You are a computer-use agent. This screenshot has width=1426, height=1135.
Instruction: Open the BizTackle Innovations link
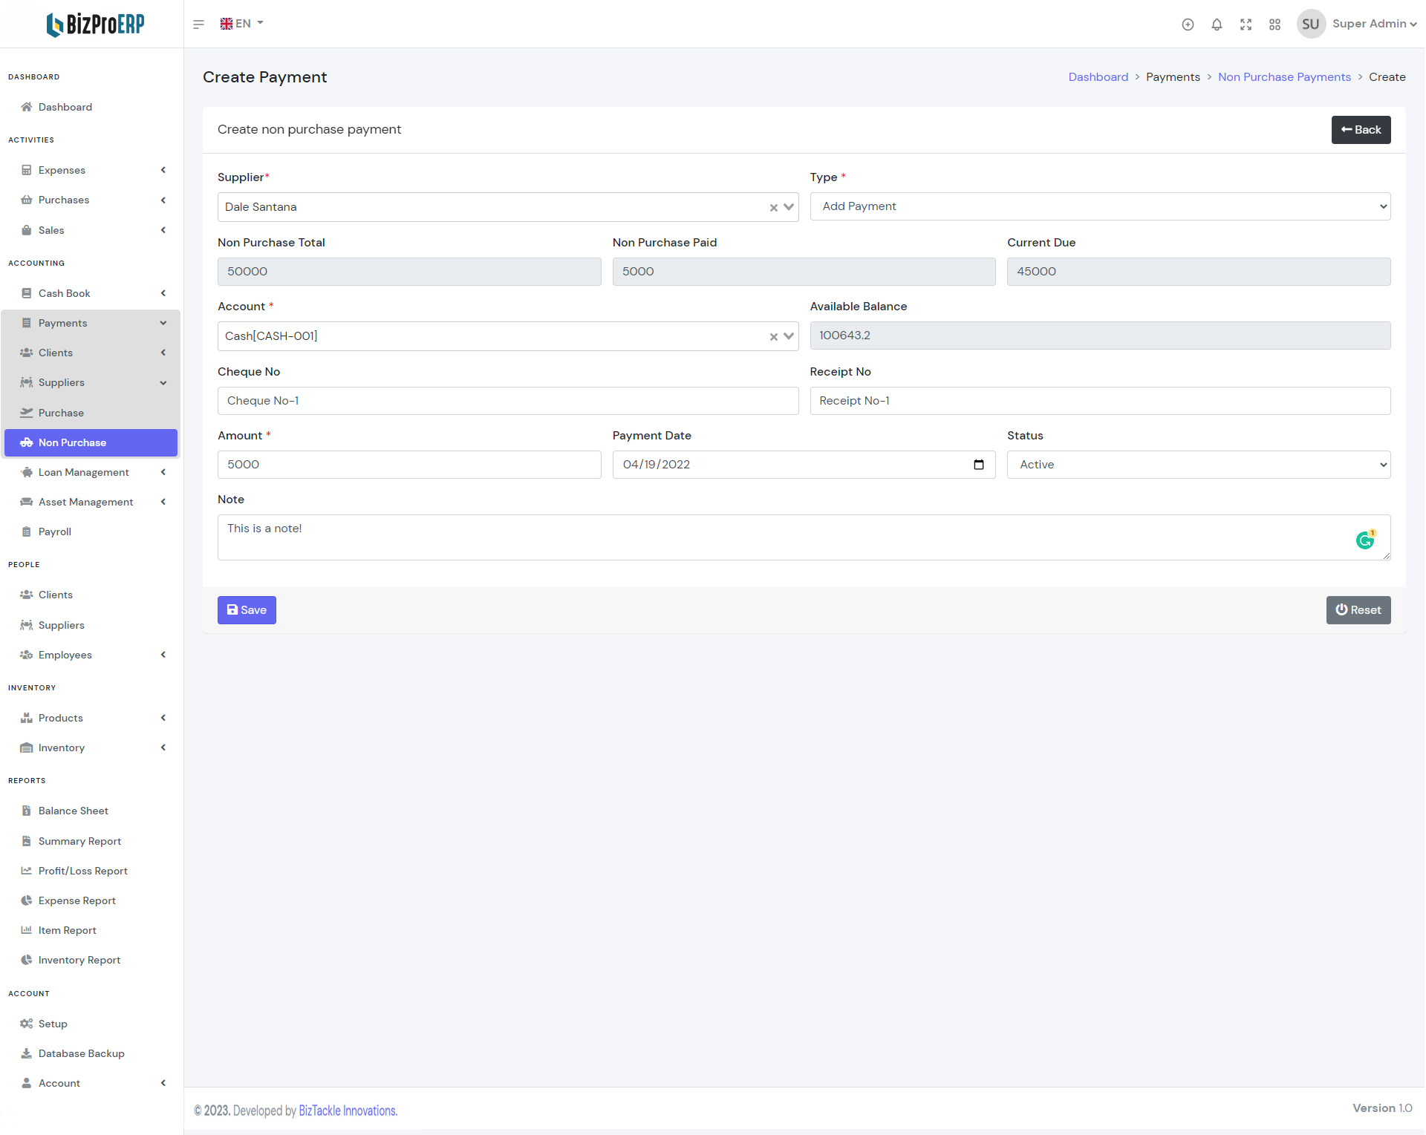(x=348, y=1111)
